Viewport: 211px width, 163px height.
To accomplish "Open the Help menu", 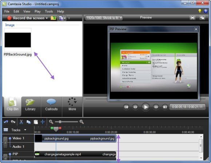I will 60,11.
